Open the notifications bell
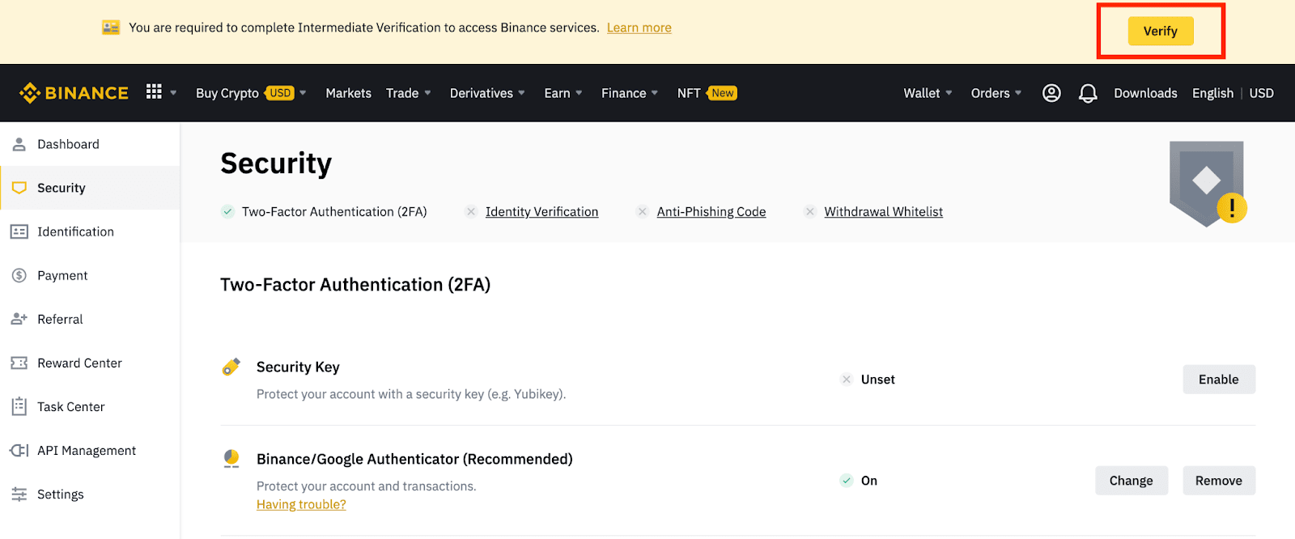1295x539 pixels. [1088, 93]
